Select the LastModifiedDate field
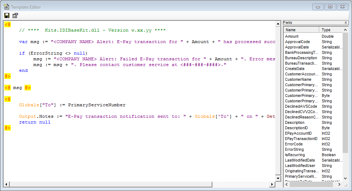352x191 pixels. pyautogui.click(x=313, y=160)
